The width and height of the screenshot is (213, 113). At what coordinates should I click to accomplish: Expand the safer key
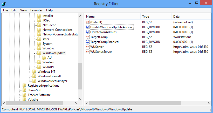point(35,39)
